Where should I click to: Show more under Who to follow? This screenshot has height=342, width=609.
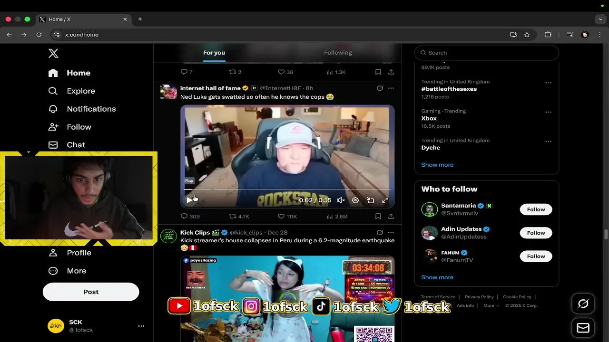(437, 277)
